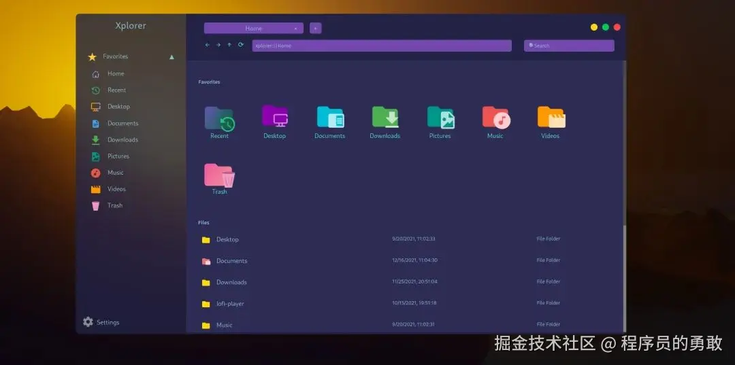The width and height of the screenshot is (735, 365).
Task: Click the Downloads arrow icon in sidebar
Action: coord(96,140)
